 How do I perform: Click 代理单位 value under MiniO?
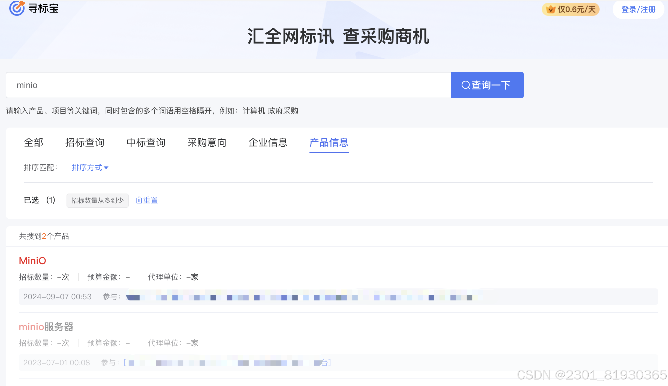coord(192,277)
